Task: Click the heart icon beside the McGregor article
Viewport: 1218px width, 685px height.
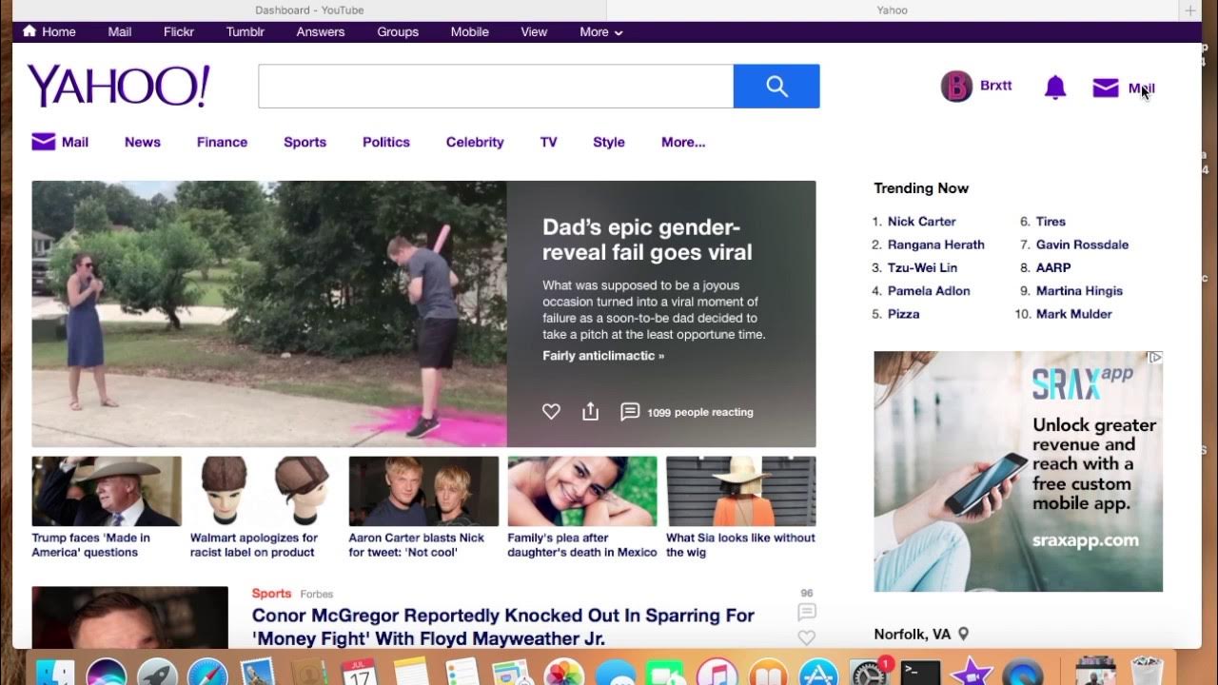Action: (807, 637)
